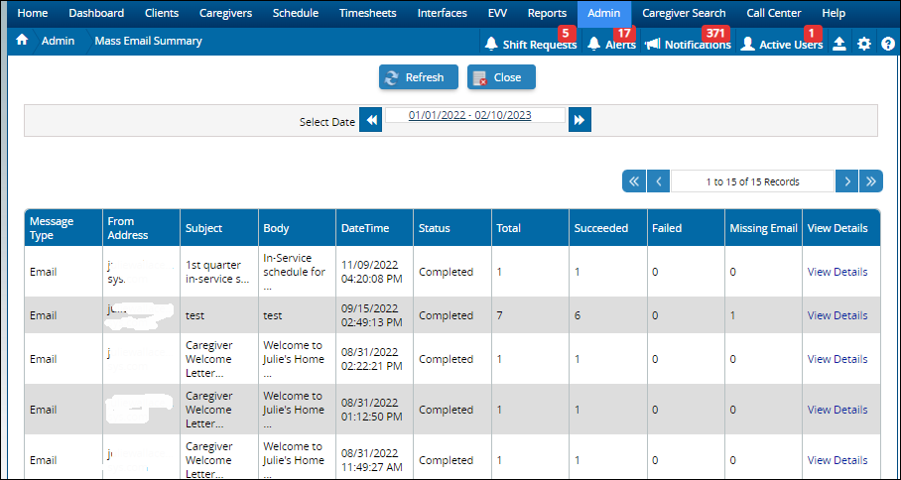Viewport: 901px width, 480px height.
Task: Open the Schedule menu
Action: pos(296,13)
